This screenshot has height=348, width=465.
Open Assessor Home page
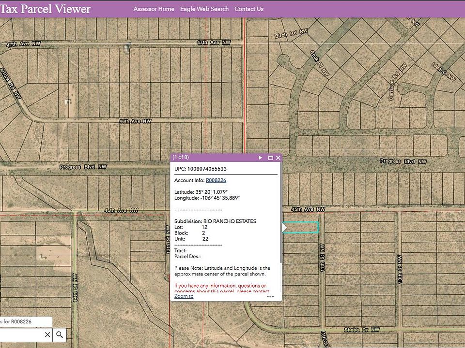pyautogui.click(x=154, y=9)
